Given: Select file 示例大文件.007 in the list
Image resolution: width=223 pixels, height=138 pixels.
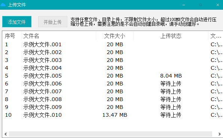Looking at the screenshot, I should coord(113,91).
